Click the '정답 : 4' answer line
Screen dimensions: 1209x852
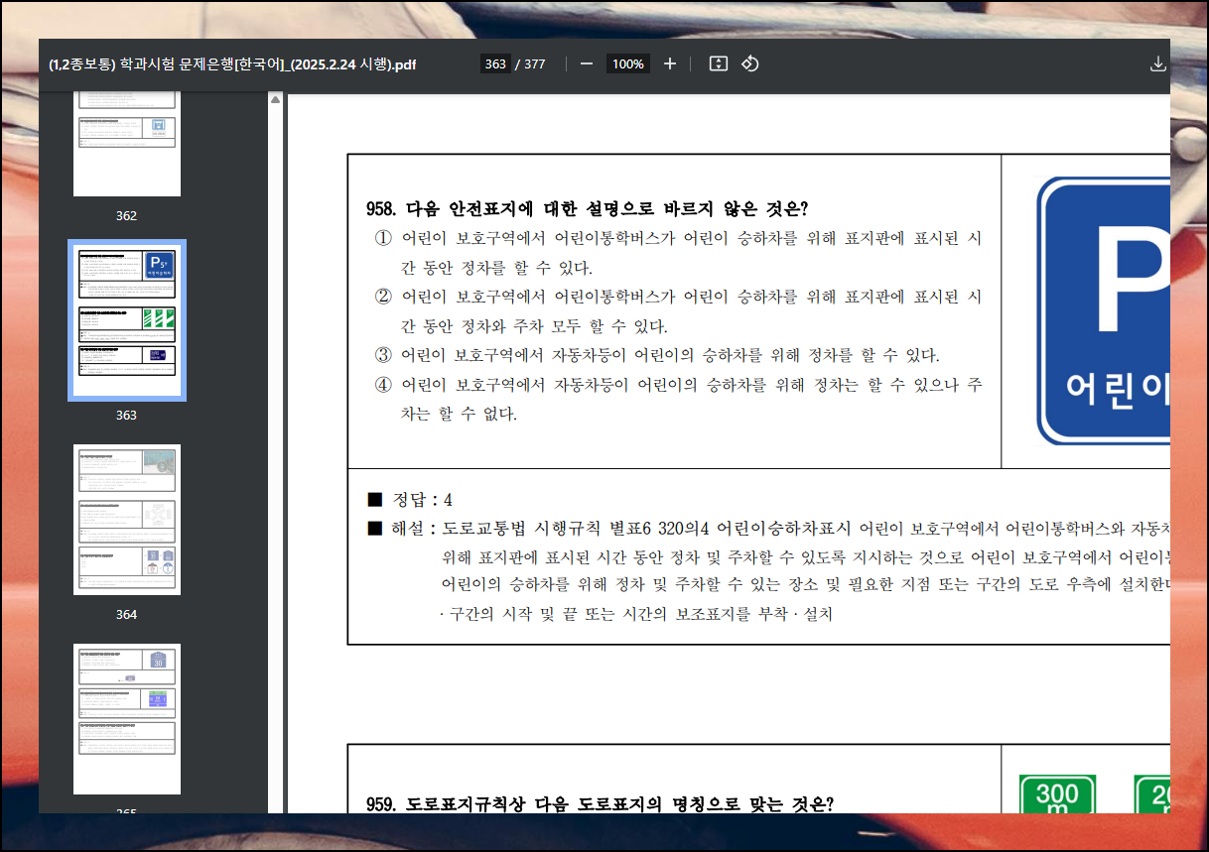pos(410,499)
